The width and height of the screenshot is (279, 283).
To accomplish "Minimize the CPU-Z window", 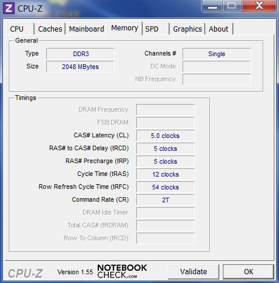I will pos(212,6).
